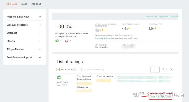
Task: Click 'Compliance with the description' in rating row
Action: point(84,78)
